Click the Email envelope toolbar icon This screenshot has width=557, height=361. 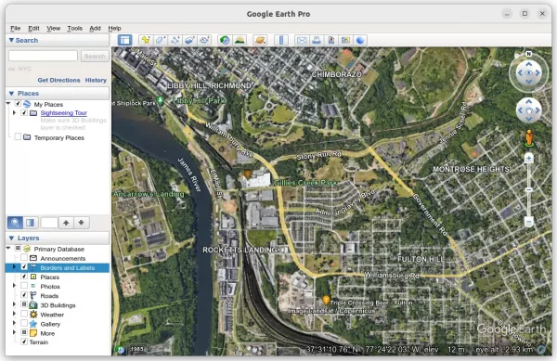point(302,40)
